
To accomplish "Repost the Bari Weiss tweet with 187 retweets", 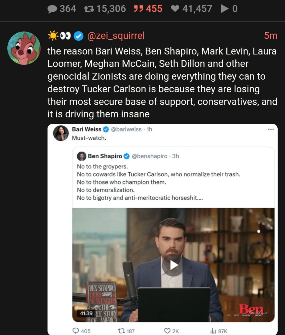I will click(x=121, y=331).
